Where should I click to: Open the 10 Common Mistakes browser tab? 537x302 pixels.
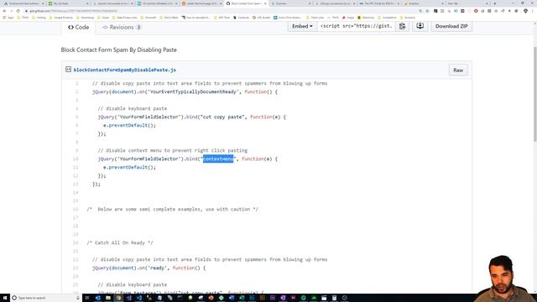coord(157,3)
